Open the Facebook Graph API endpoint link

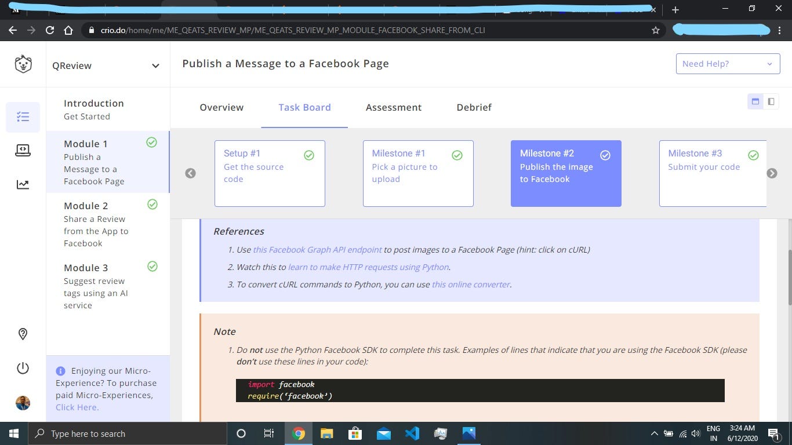pyautogui.click(x=317, y=250)
